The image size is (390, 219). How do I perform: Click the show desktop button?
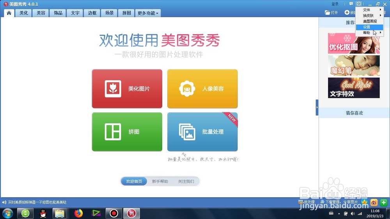tap(388, 213)
